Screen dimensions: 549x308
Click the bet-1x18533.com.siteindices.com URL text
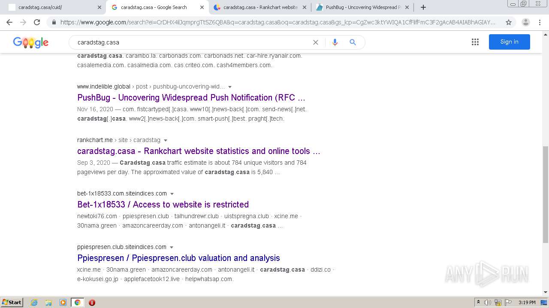point(122,193)
